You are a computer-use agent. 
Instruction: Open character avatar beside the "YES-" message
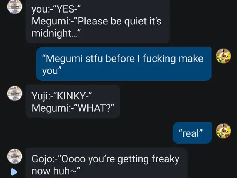[x=15, y=7]
